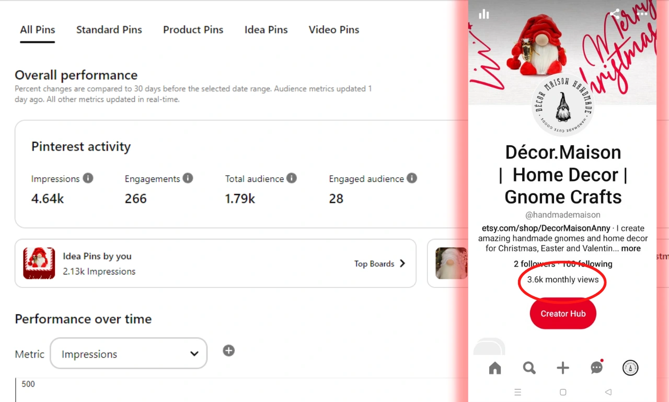Add another metric with plus icon
This screenshot has height=402, width=669.
(x=228, y=350)
